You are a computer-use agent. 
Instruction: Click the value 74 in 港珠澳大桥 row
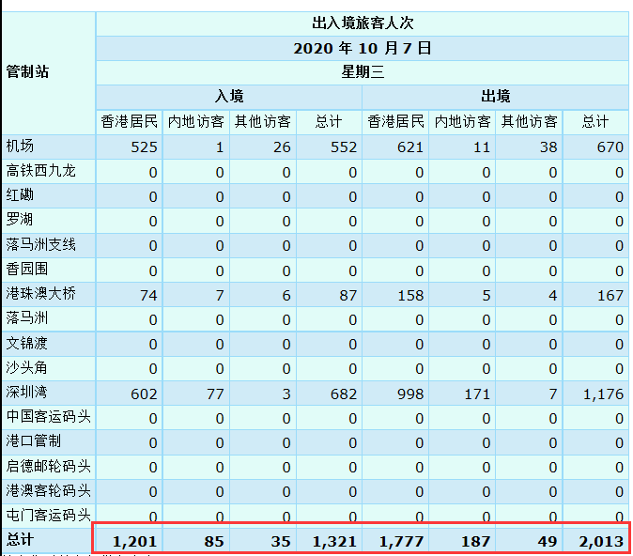pos(148,296)
